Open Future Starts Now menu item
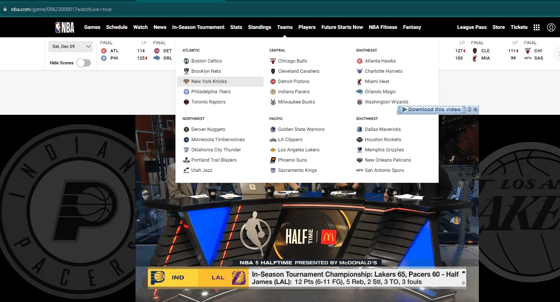 342,27
